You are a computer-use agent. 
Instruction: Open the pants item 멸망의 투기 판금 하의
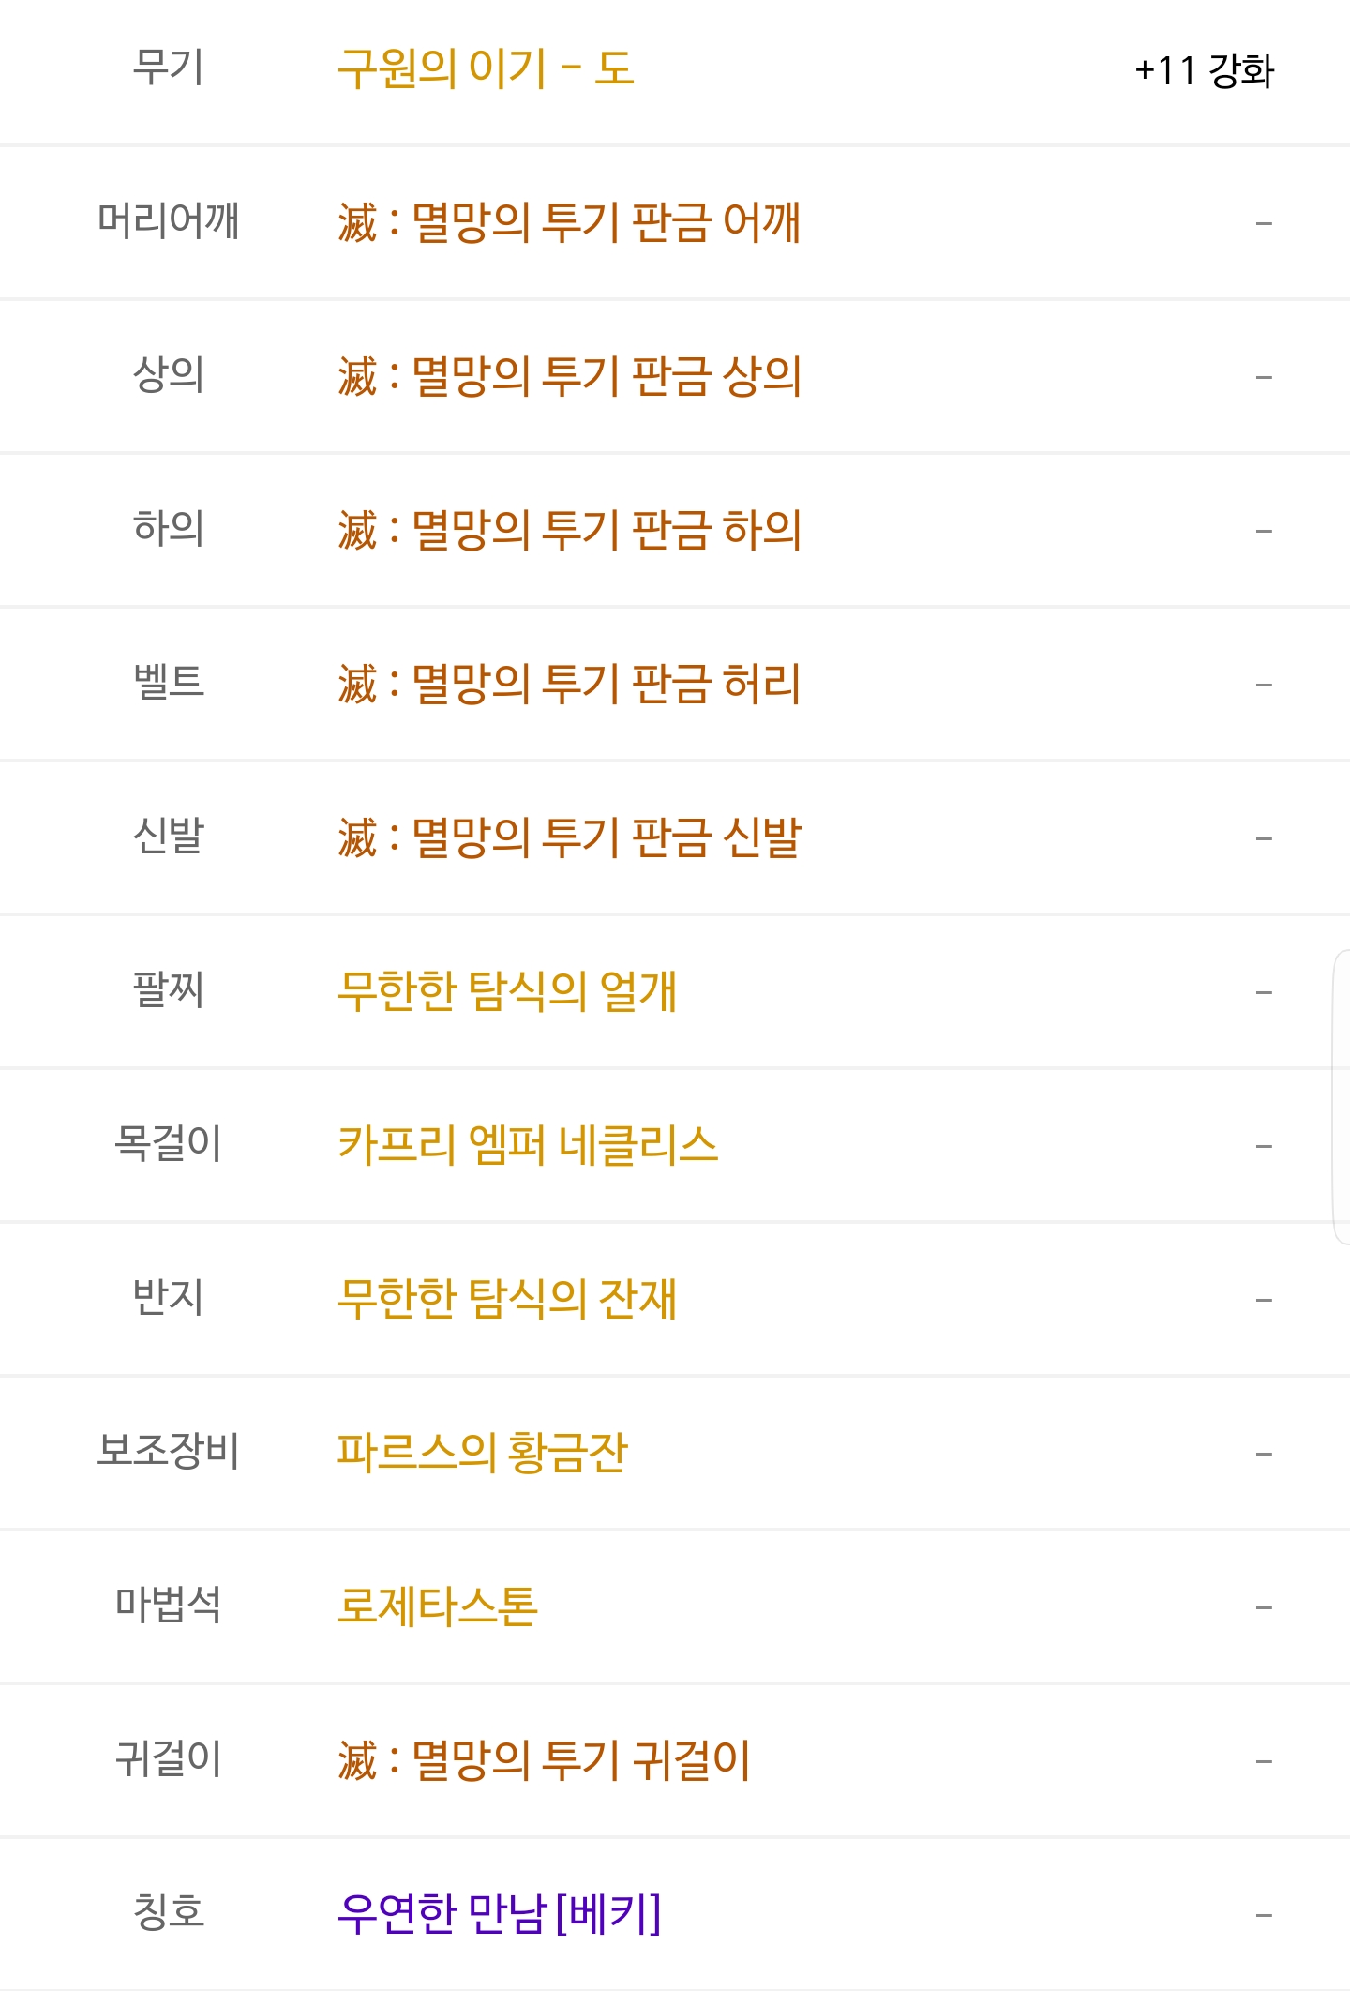569,530
